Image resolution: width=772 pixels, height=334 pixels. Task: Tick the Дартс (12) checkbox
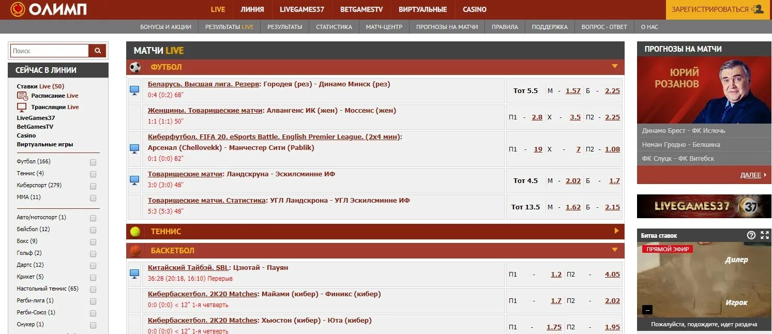coord(93,265)
